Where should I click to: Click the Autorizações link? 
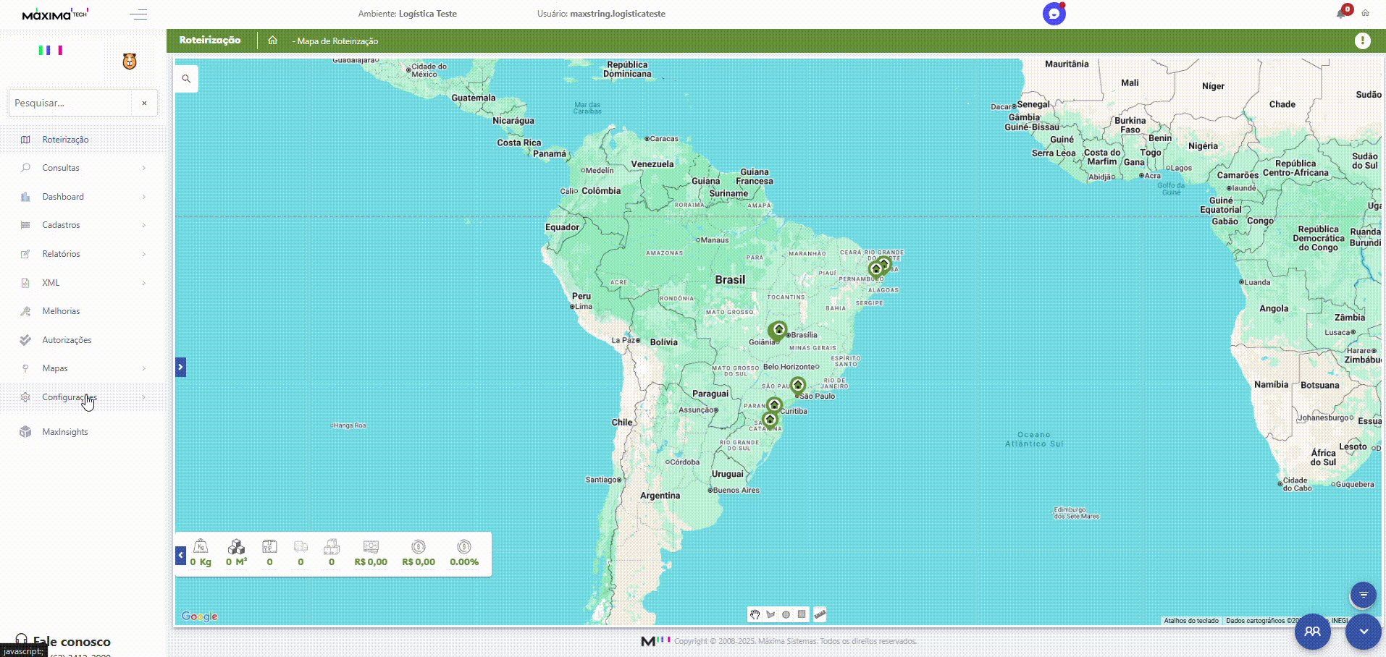67,340
